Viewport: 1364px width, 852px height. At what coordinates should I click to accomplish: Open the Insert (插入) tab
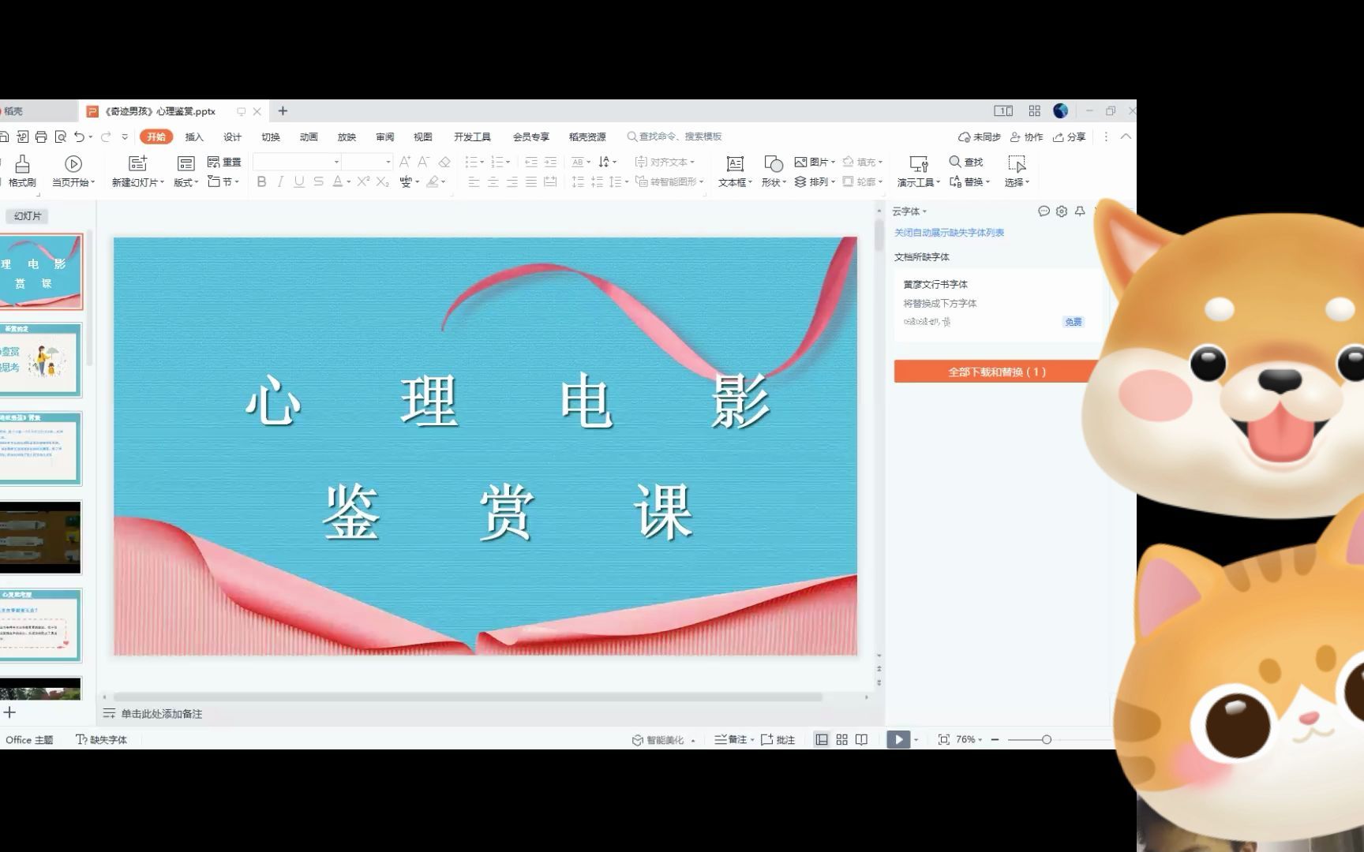click(194, 136)
